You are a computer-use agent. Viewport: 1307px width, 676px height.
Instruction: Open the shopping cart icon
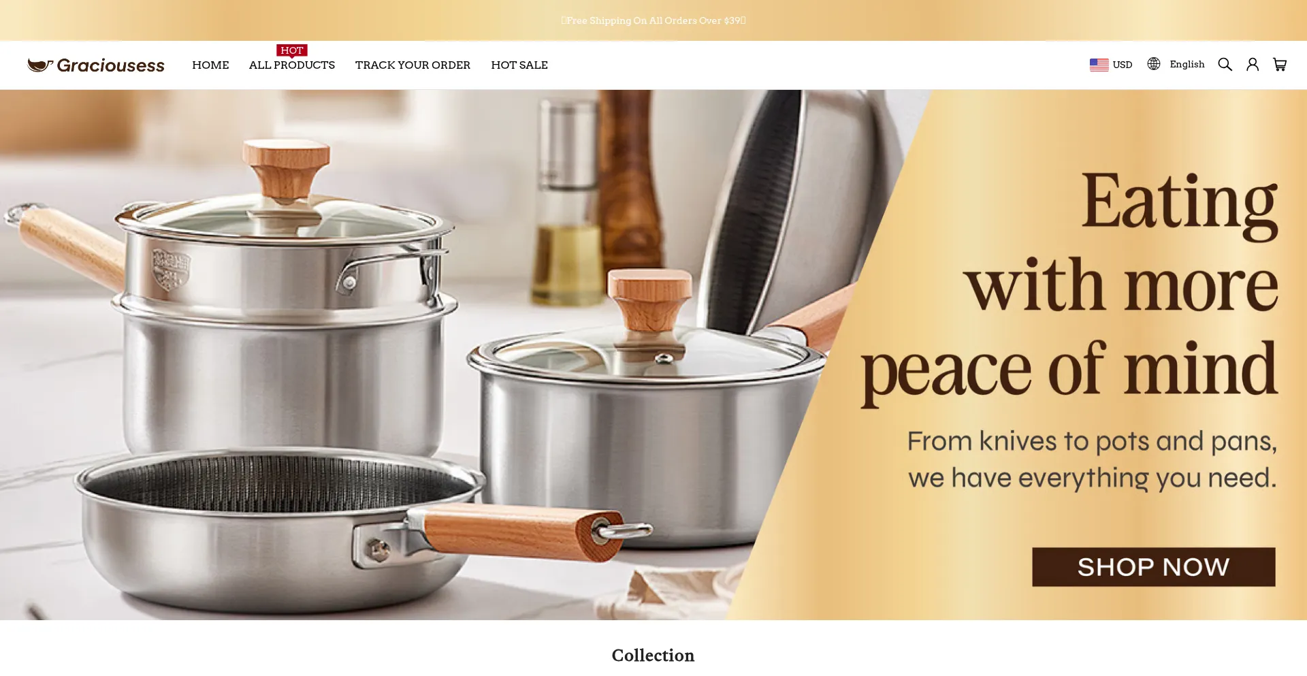(x=1280, y=65)
